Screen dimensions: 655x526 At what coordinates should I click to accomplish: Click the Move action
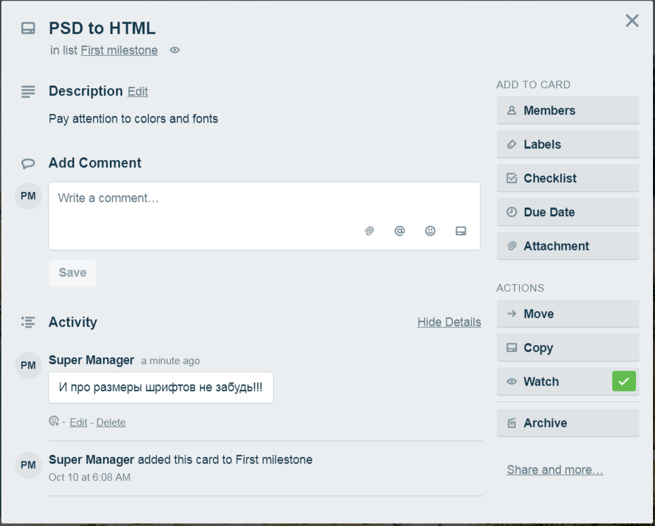[x=567, y=314]
